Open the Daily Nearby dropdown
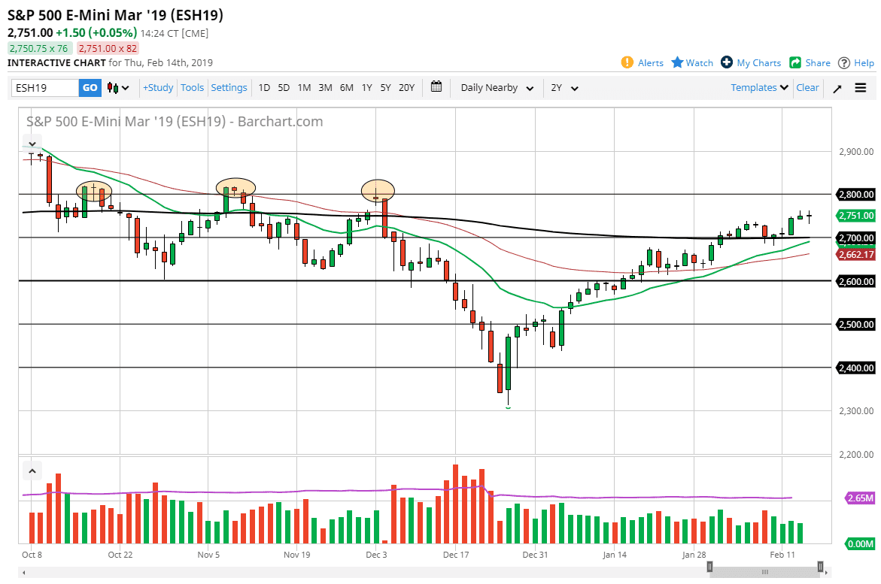 click(x=496, y=88)
